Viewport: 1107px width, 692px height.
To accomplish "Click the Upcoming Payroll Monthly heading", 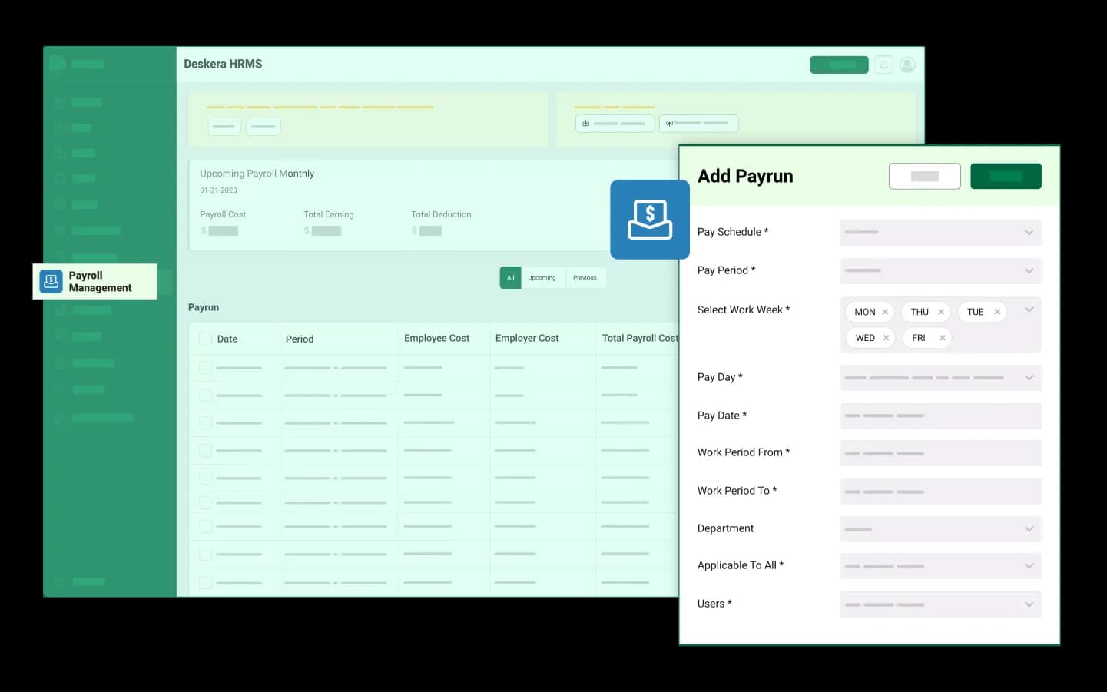I will (x=257, y=174).
